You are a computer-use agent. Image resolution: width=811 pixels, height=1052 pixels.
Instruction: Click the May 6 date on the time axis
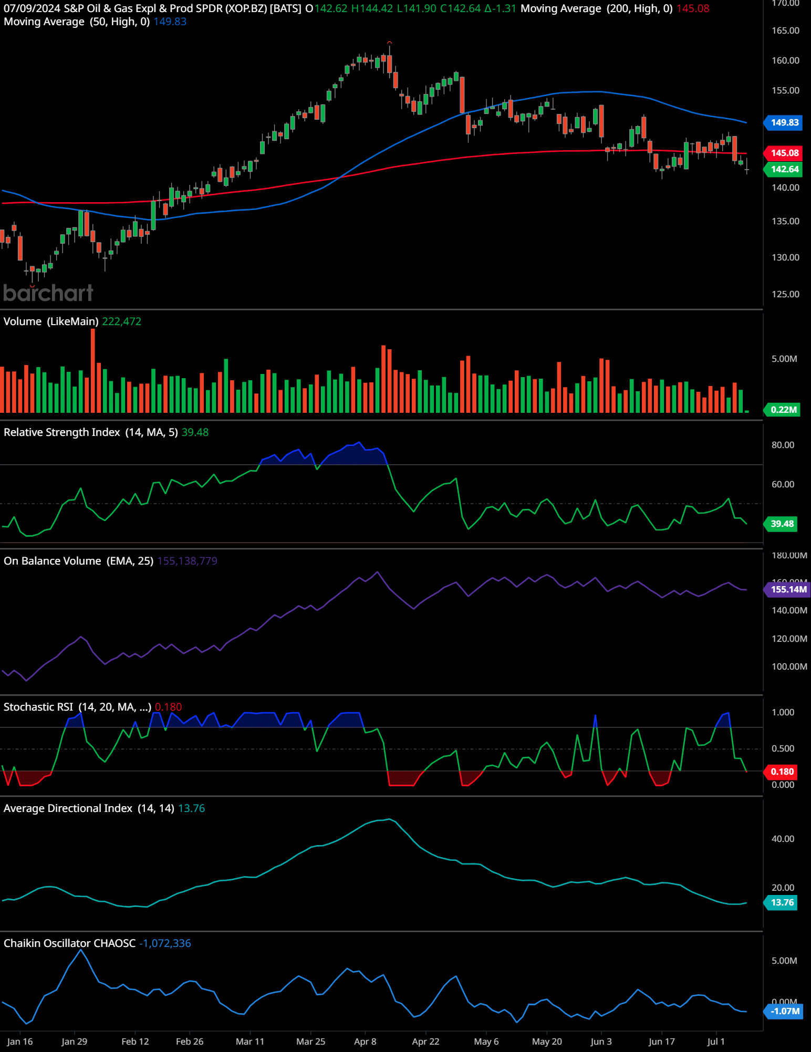486,1041
